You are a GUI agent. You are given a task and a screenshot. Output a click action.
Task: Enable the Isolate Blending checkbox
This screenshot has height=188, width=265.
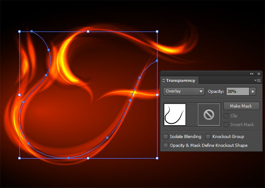[x=166, y=137]
